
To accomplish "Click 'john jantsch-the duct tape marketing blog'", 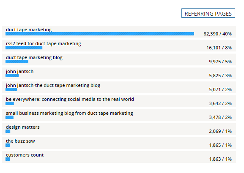I will (53, 85).
